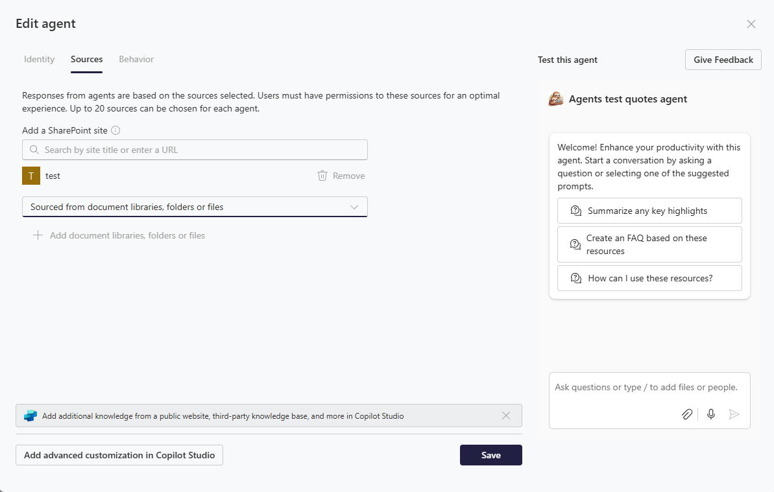
Task: Click the microphone icon in chat box
Action: (711, 414)
